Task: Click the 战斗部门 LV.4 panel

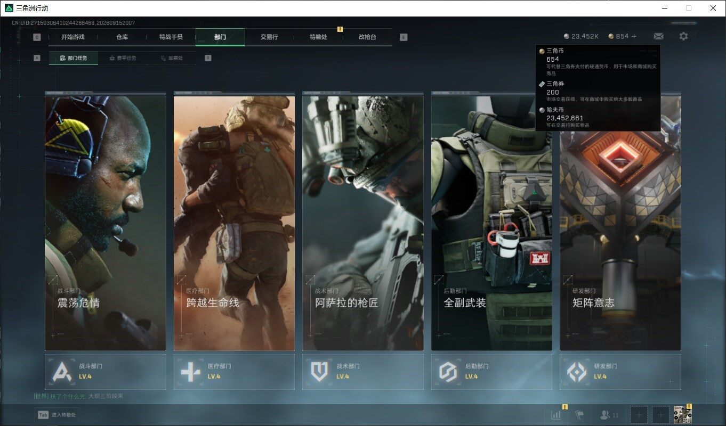Action: point(106,372)
